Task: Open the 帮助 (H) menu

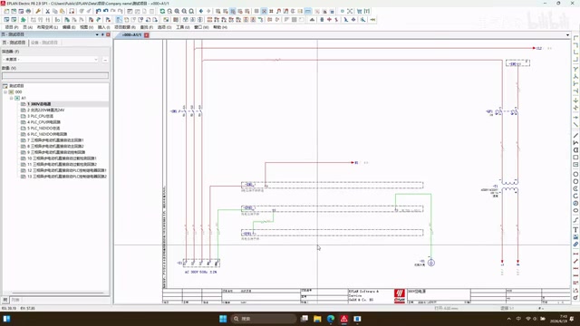Action: [220, 27]
